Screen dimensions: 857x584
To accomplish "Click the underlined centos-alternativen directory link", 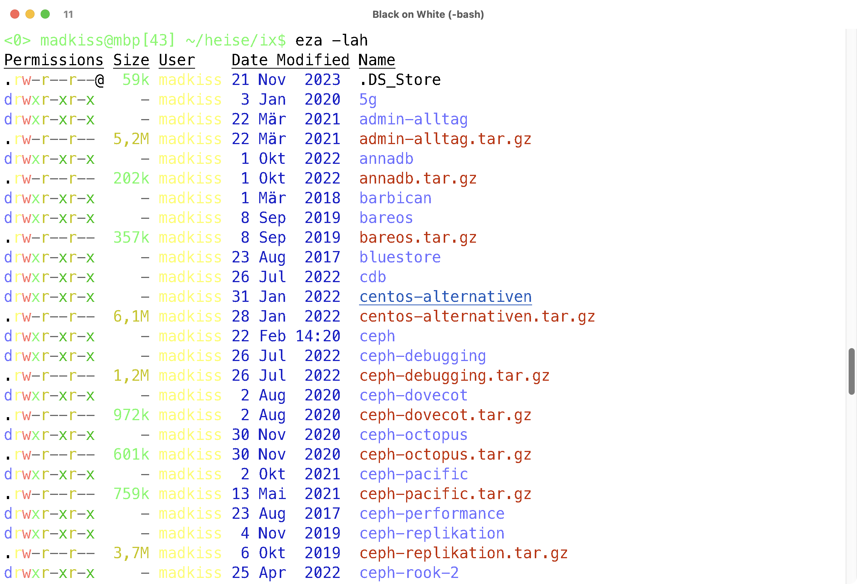I will 446,297.
